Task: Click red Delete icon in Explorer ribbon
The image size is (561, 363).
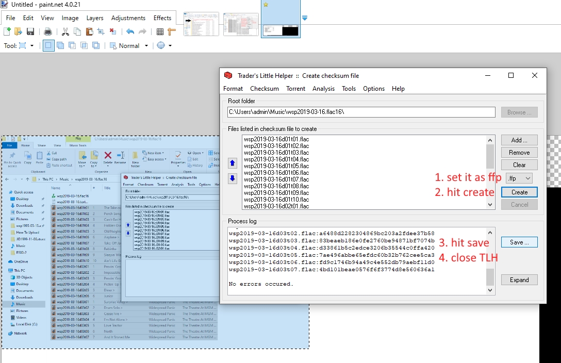Action: 108,155
